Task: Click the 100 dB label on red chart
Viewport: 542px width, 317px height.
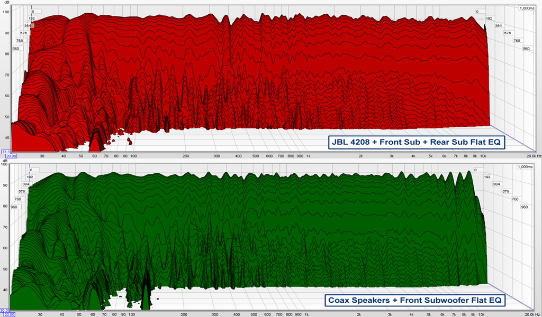Action: pos(6,12)
